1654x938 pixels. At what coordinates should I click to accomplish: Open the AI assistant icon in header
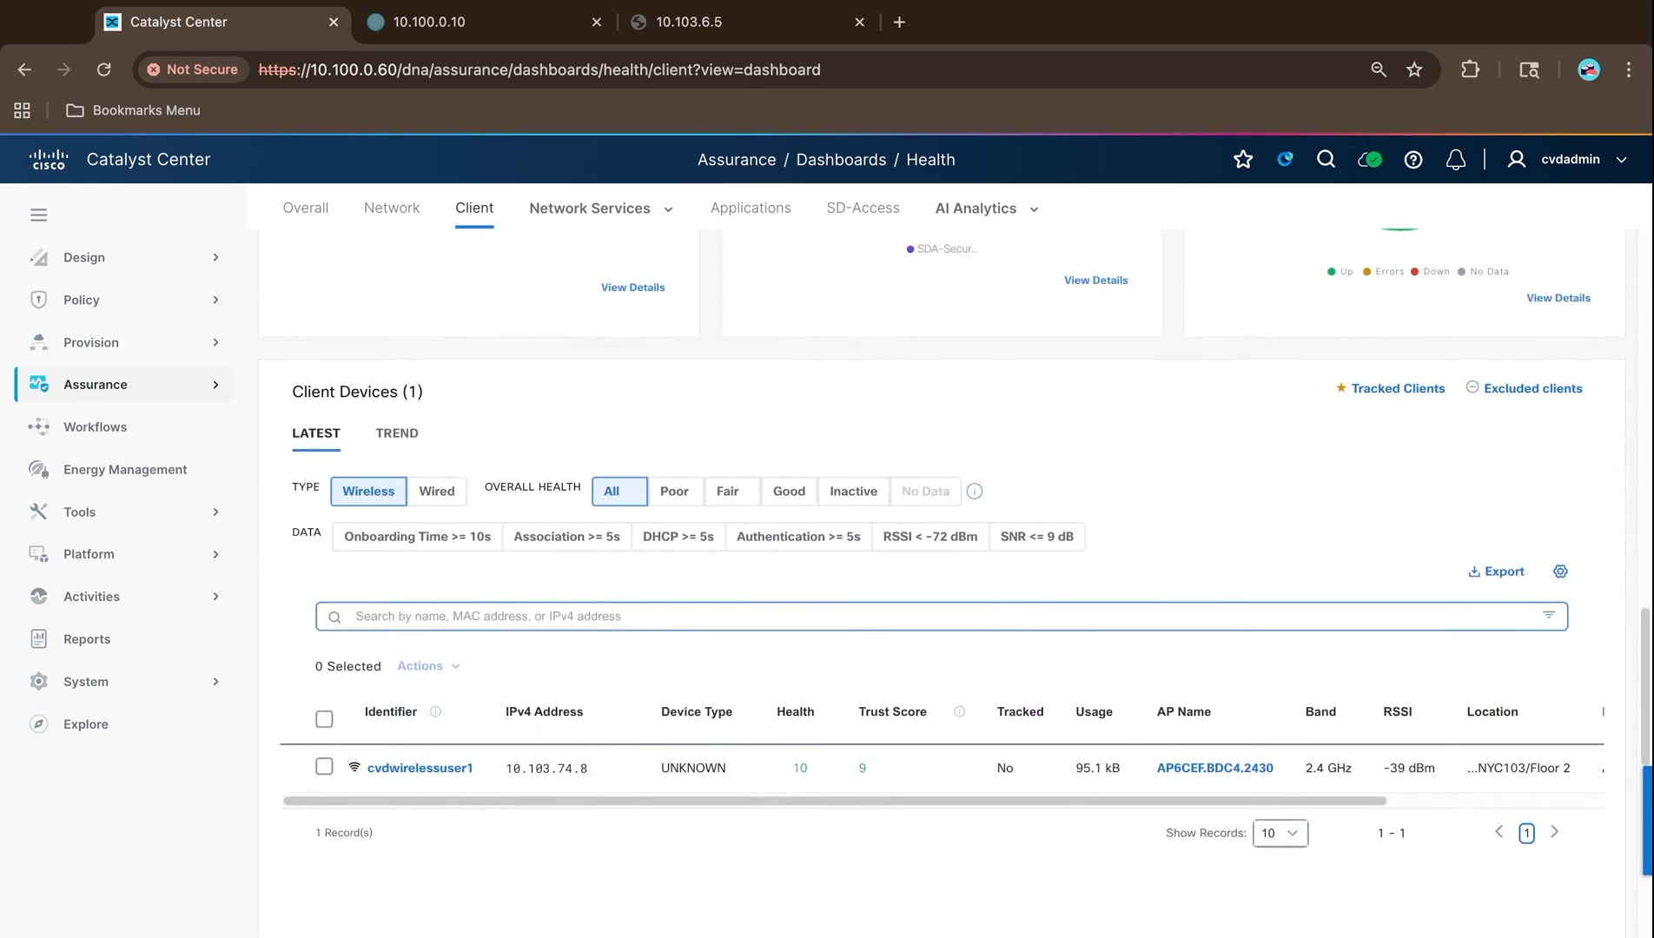tap(1285, 159)
